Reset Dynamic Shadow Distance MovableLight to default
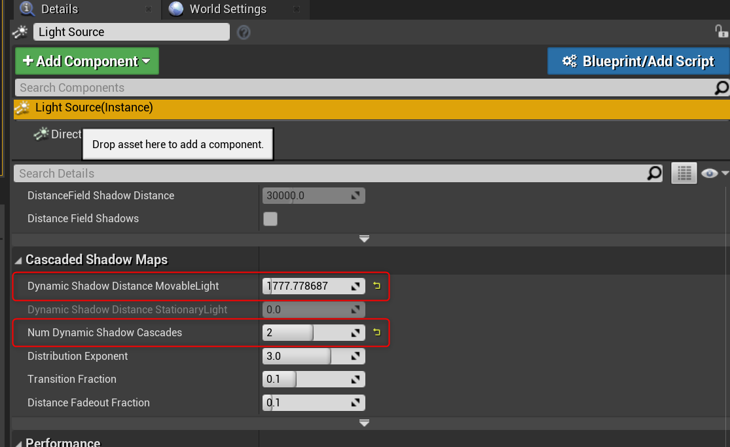Screen dimensions: 730x447 click(376, 286)
